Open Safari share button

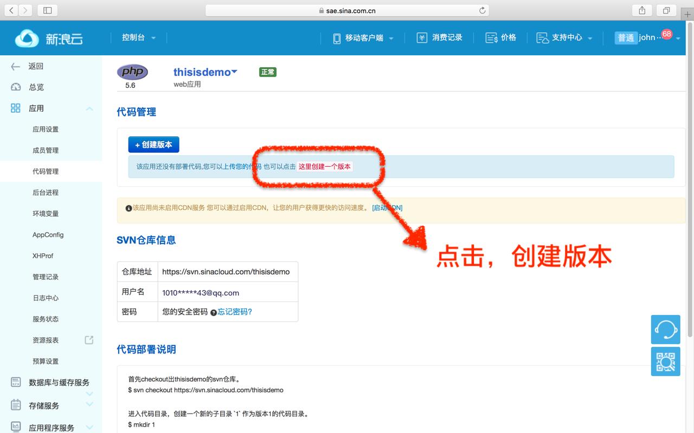click(642, 10)
